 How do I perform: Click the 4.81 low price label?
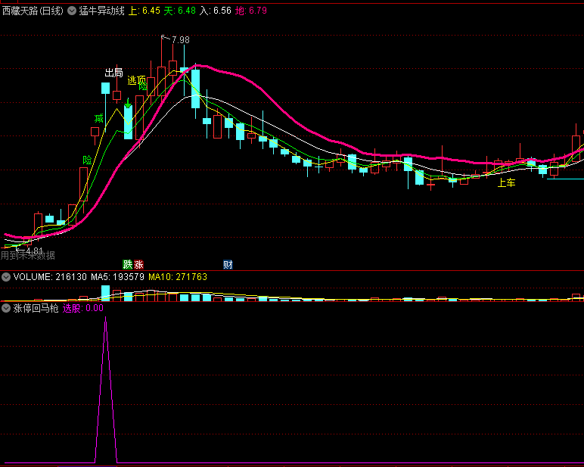[x=35, y=251]
